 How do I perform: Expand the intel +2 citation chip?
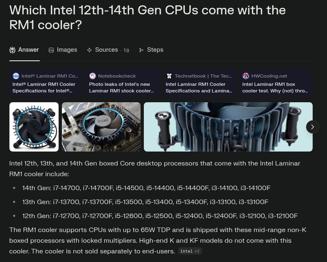(x=190, y=251)
